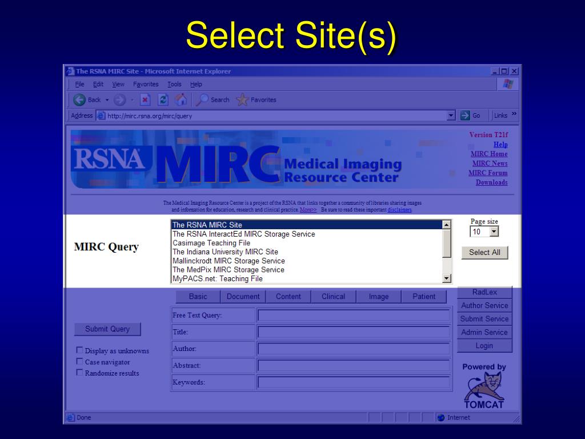Open the Forward button history dropdown
585x439 pixels.
(x=132, y=100)
